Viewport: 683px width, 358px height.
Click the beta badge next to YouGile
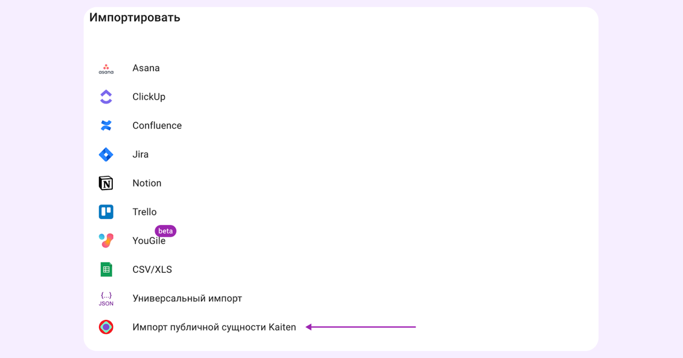[166, 231]
